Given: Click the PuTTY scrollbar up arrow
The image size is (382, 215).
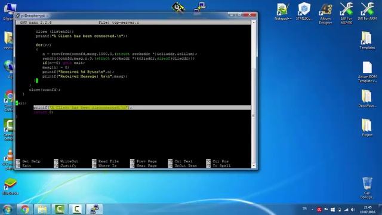Looking at the screenshot, I should (254, 22).
